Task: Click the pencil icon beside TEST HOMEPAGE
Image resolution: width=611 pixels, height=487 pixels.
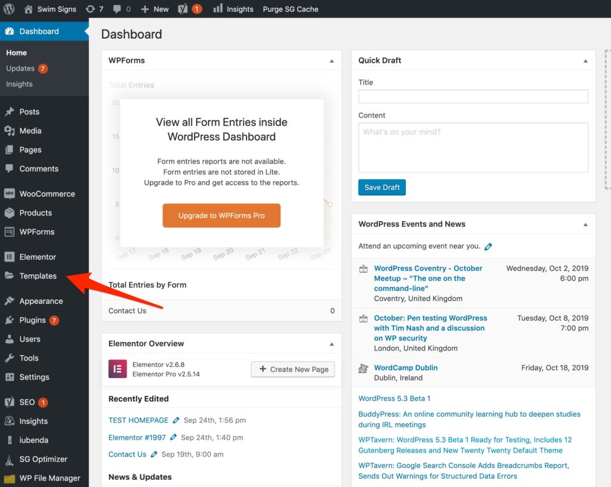Action: (176, 420)
